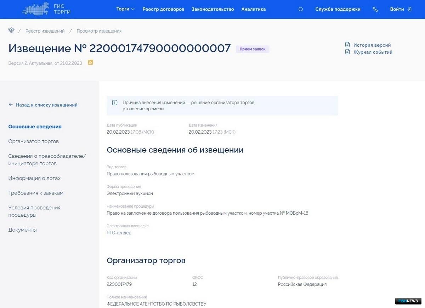
Task: Open the search magnifier icon
Action: (x=301, y=10)
